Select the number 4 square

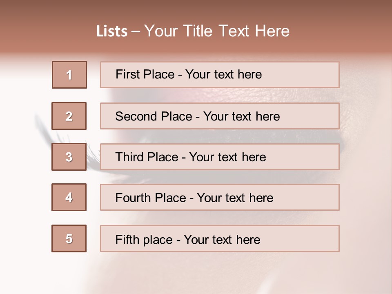click(69, 197)
